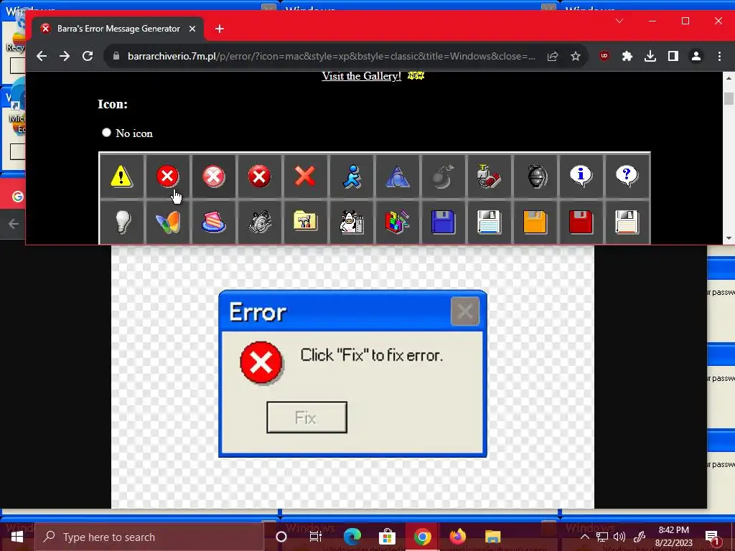Select the blue floppy disk icon
The width and height of the screenshot is (735, 551).
tap(443, 222)
